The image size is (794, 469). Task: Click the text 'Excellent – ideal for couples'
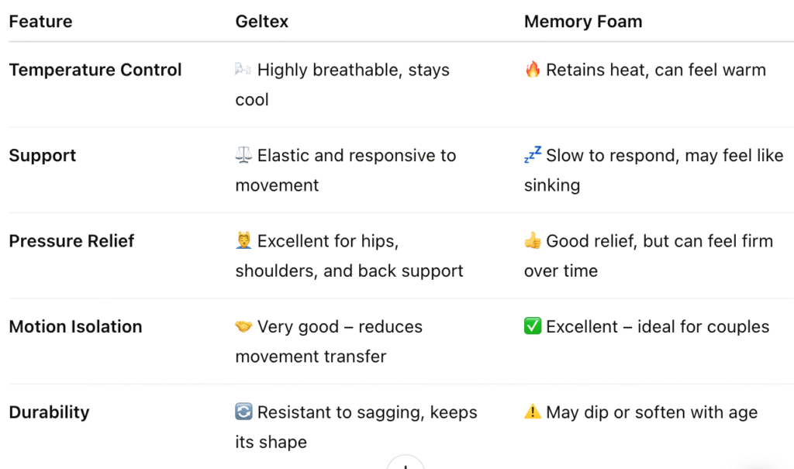pyautogui.click(x=658, y=326)
